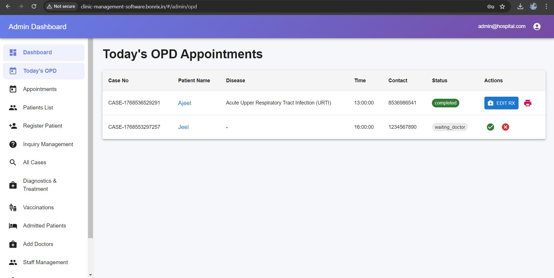Click the completed status badge for Ajeet
The width and height of the screenshot is (554, 278).
[x=445, y=103]
